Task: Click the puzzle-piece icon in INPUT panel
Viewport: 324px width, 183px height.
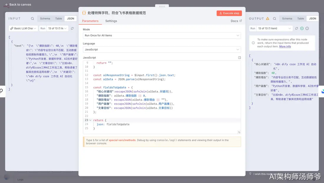Action: pos(72,29)
